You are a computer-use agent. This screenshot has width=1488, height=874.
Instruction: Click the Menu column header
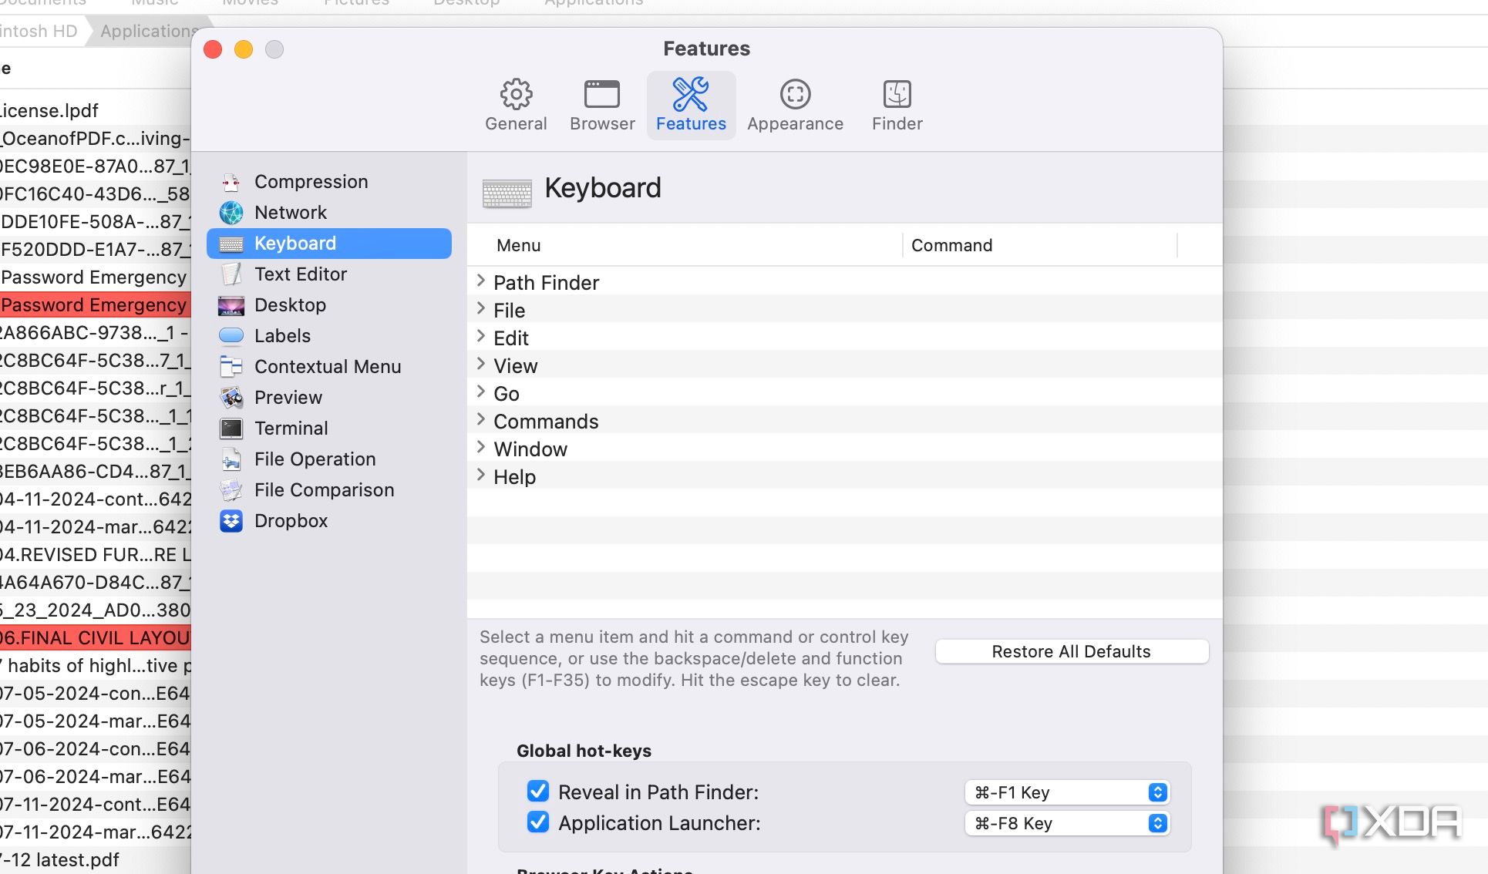[x=685, y=245]
